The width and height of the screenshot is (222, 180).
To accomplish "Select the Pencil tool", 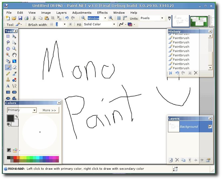I will [x=8, y=74].
